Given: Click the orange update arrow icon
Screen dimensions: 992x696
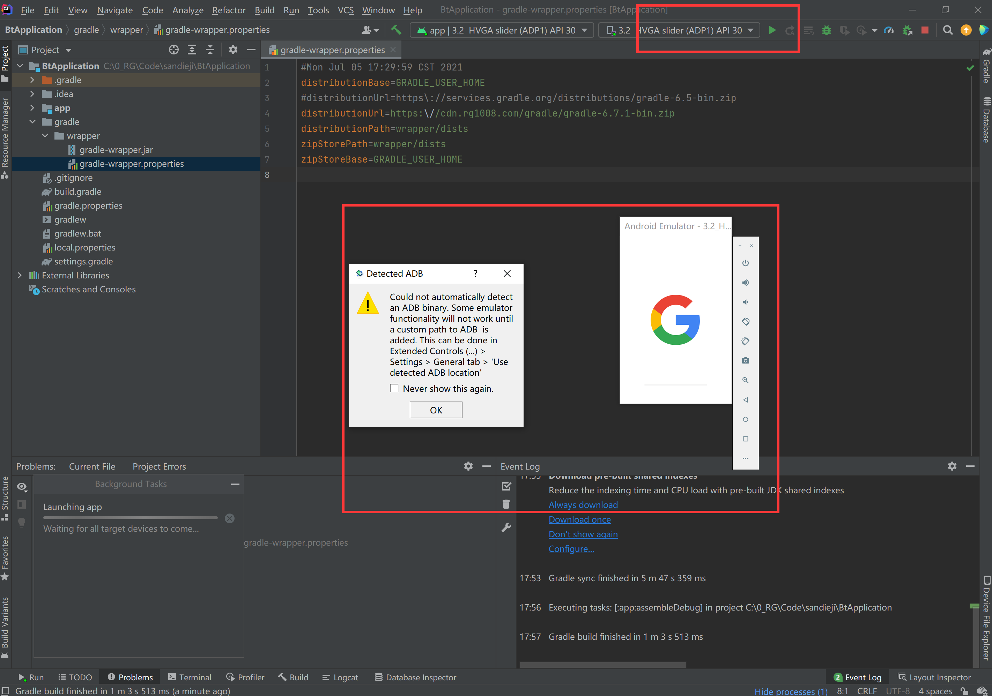Looking at the screenshot, I should click(965, 30).
